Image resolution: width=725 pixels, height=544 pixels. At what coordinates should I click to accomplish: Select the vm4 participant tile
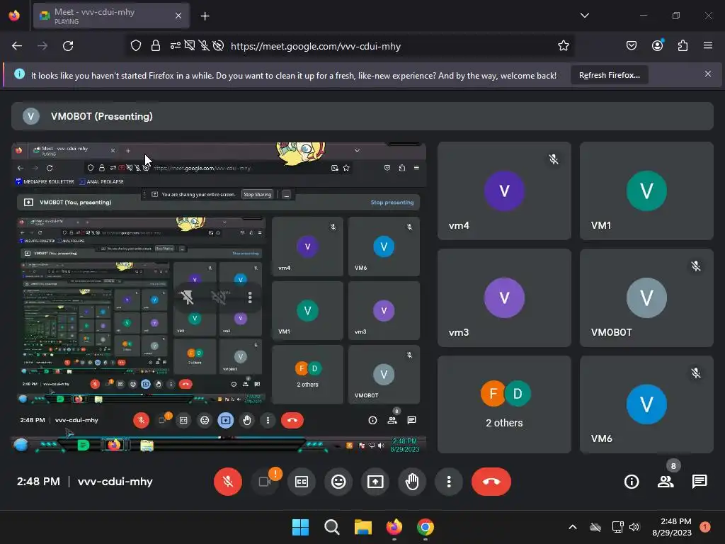click(x=504, y=191)
